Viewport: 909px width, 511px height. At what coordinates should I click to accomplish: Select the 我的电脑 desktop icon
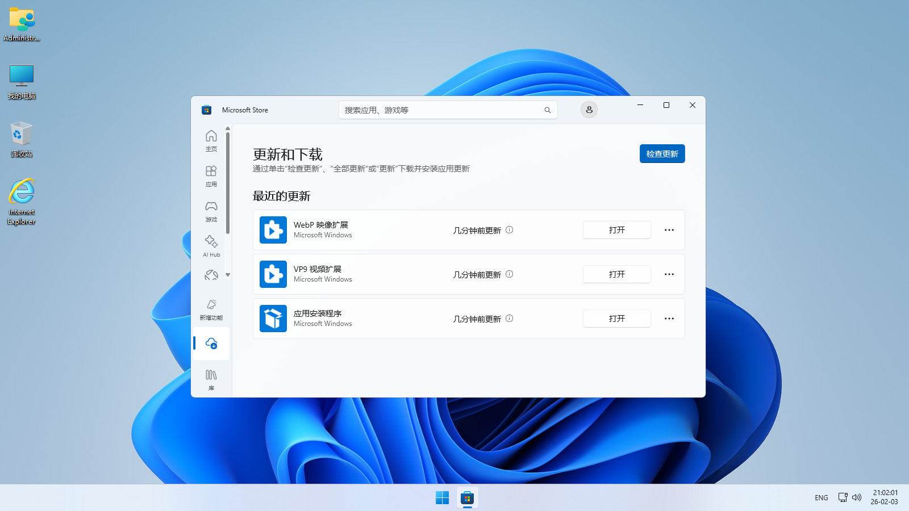[22, 82]
